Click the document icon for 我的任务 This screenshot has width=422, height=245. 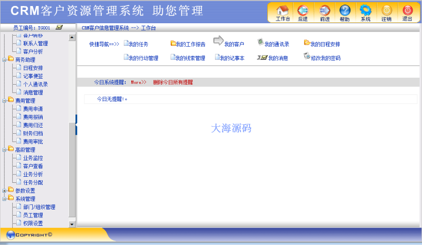(126, 43)
